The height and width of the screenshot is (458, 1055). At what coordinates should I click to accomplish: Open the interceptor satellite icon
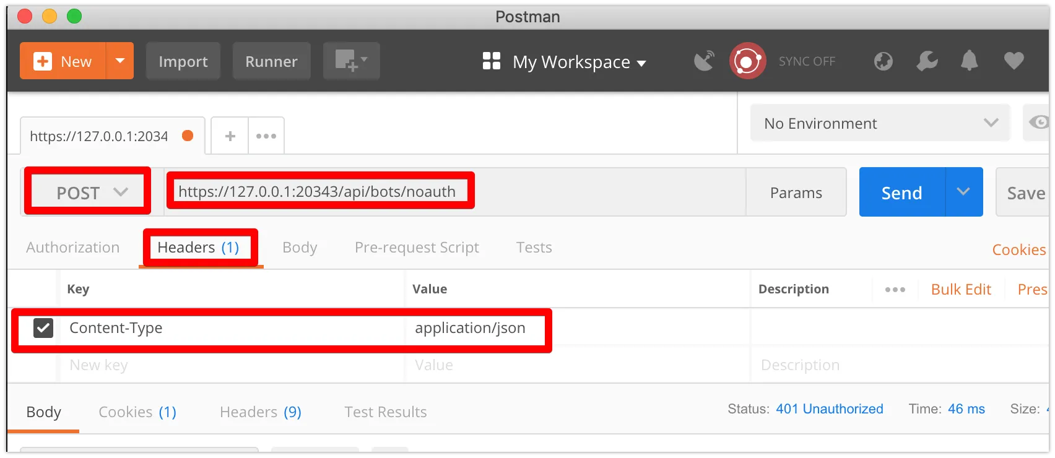(x=704, y=61)
